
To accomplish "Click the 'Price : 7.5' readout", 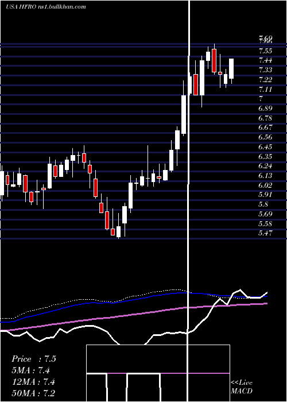I will [x=33, y=359].
